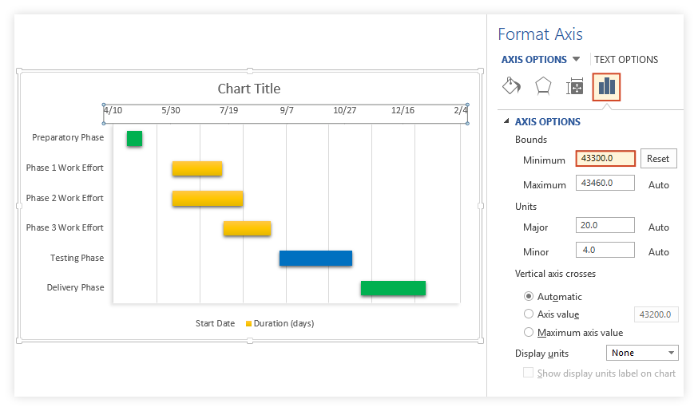Screen dimensions: 698x411
Task: Click Auto next to Major unit
Action: point(658,227)
